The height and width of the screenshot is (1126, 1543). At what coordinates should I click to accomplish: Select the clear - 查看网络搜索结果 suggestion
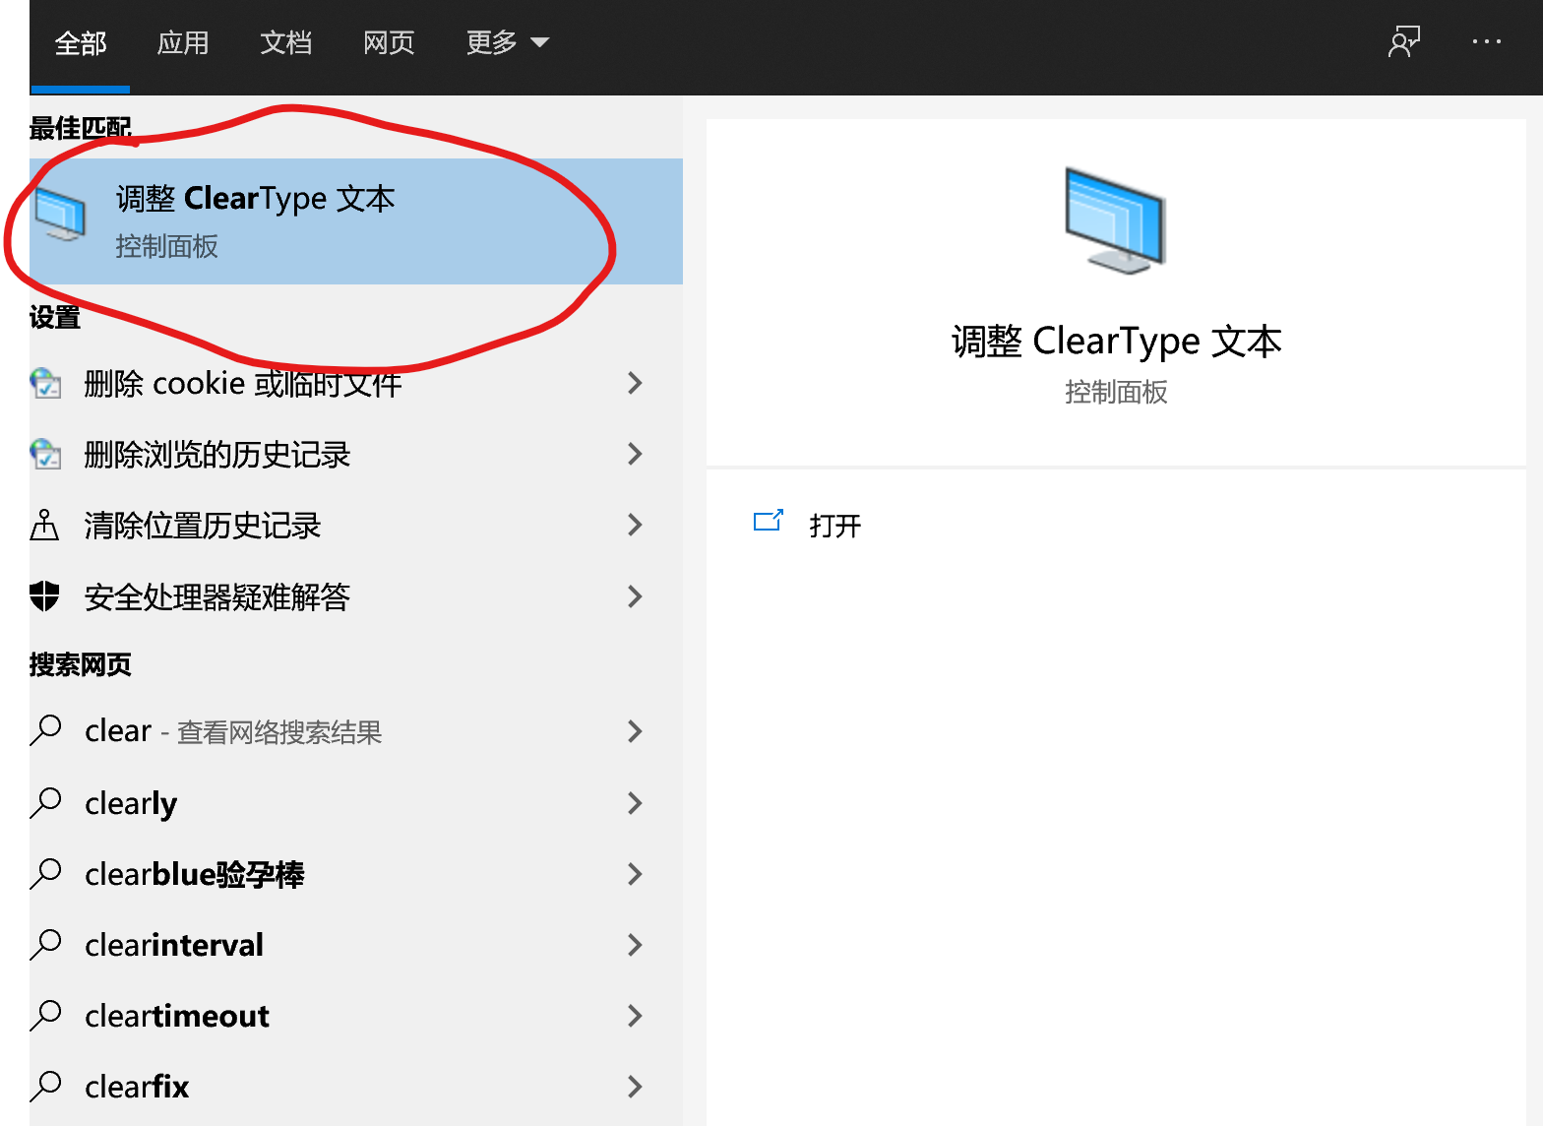(356, 731)
